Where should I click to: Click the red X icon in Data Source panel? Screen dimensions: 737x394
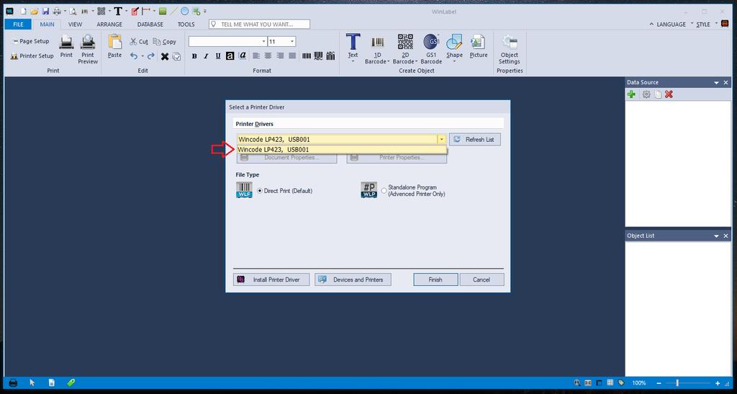(669, 94)
